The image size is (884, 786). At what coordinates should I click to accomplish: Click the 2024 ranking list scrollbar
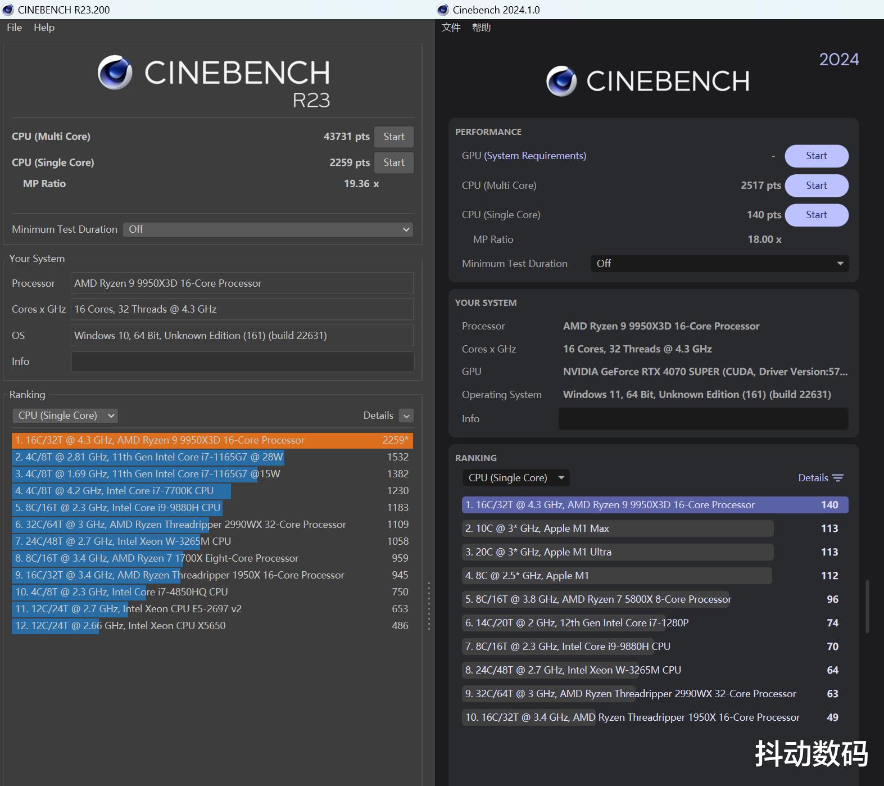[x=867, y=606]
